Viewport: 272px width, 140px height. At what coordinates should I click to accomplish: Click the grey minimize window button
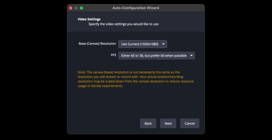click(76, 8)
